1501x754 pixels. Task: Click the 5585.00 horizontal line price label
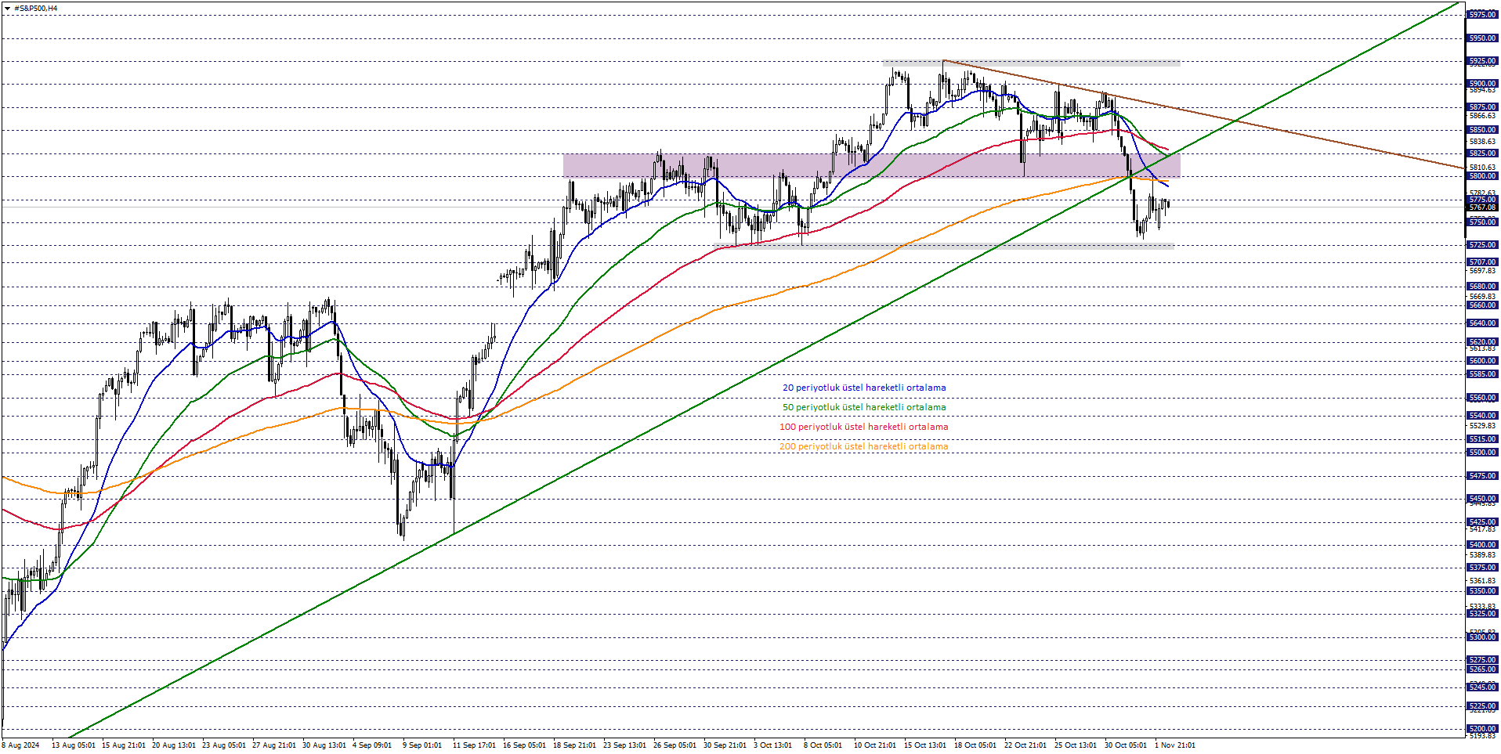(x=1482, y=374)
